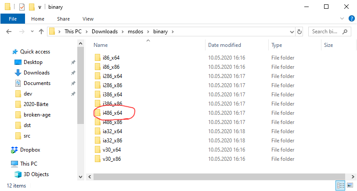Image resolution: width=357 pixels, height=191 pixels.
Task: Expand chevron after binary in breadcrumb
Action: point(173,32)
